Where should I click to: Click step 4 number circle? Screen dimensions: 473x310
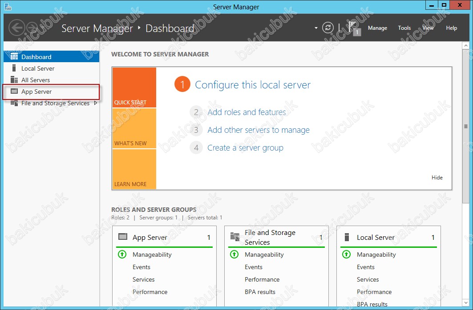pyautogui.click(x=196, y=148)
